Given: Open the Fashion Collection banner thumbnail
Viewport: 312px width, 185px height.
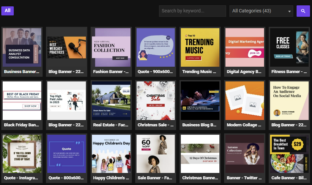Looking at the screenshot, I should 111,47.
